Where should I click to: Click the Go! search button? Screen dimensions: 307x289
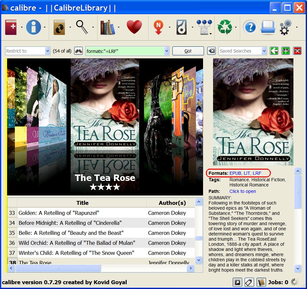pos(188,51)
